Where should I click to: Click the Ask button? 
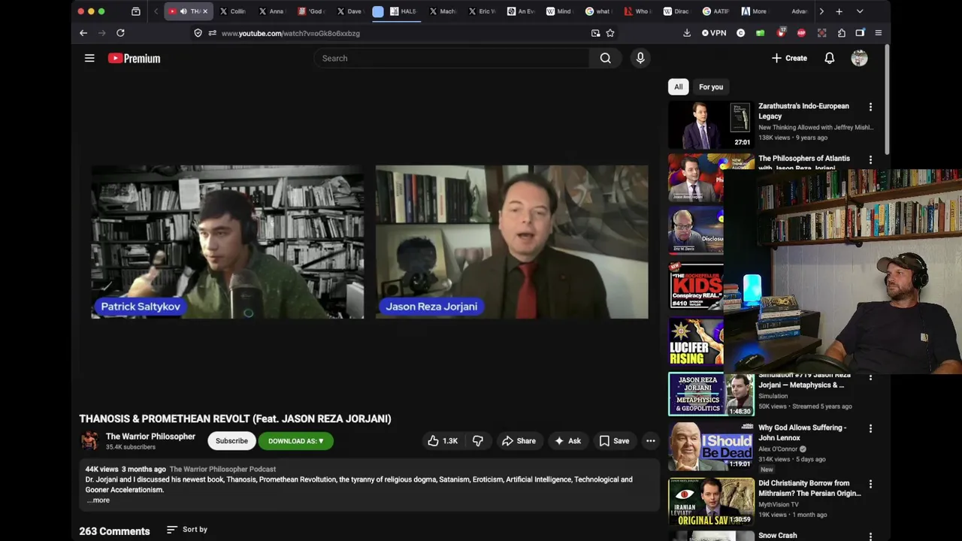(x=567, y=441)
